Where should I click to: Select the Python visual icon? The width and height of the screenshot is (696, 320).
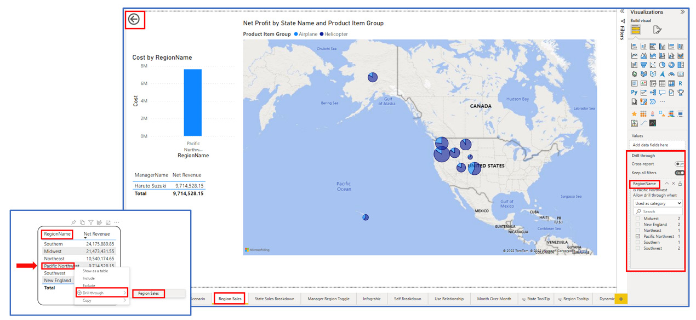[634, 93]
